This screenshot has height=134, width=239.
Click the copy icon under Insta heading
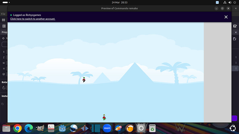(x=2, y=104)
